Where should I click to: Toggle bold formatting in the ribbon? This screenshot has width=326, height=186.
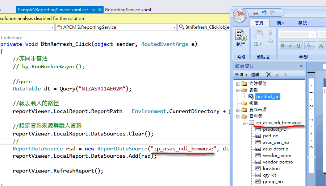click(283, 45)
